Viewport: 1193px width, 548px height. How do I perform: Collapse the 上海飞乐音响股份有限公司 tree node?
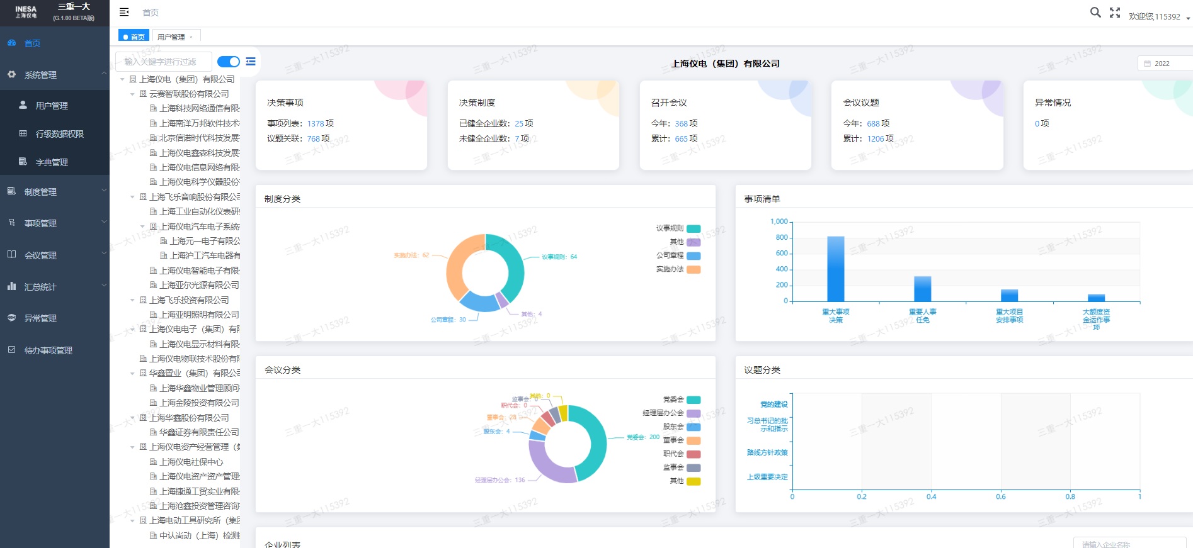[x=132, y=197]
